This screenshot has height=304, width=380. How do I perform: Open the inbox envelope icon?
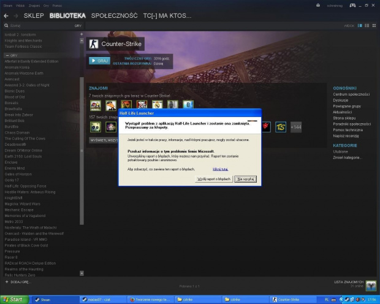point(318,5)
